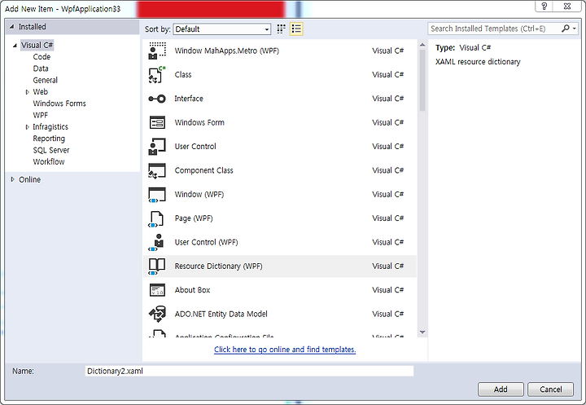586x405 pixels.
Task: Select the Class template name
Action: [x=183, y=74]
